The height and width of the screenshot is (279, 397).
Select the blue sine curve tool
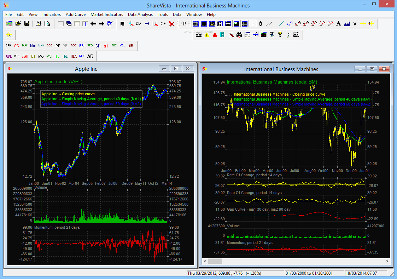(290, 24)
